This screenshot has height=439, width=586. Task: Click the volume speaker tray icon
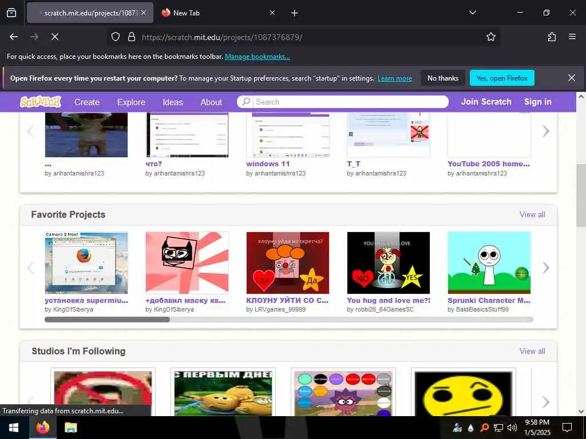[512, 428]
